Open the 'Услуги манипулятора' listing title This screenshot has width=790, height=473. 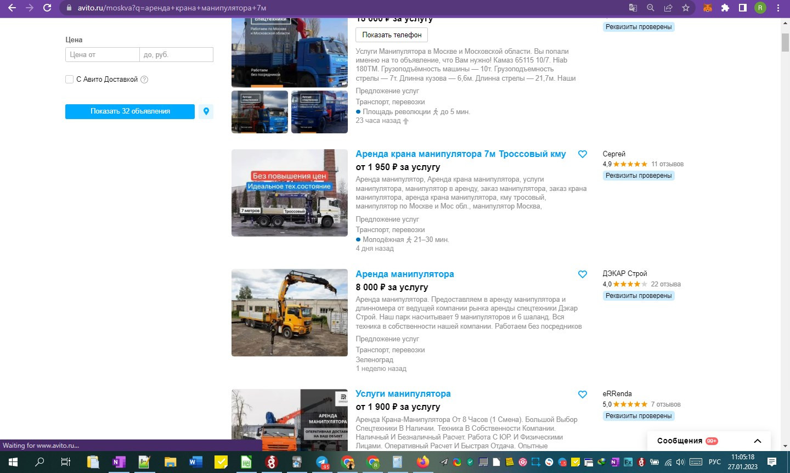pyautogui.click(x=403, y=394)
